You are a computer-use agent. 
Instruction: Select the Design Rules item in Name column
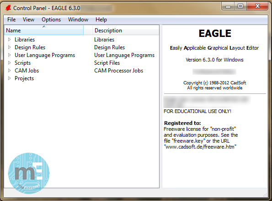30,47
